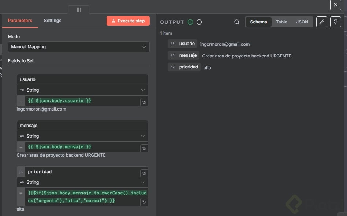347x216 pixels.
Task: Click the usuario field name input
Action: 82,79
